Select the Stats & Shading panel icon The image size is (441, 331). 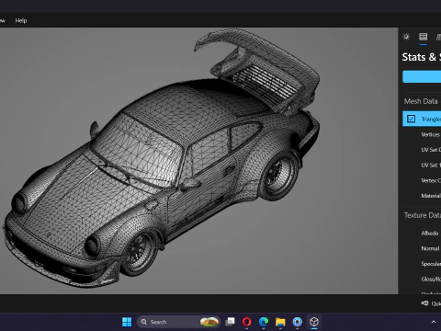click(424, 37)
